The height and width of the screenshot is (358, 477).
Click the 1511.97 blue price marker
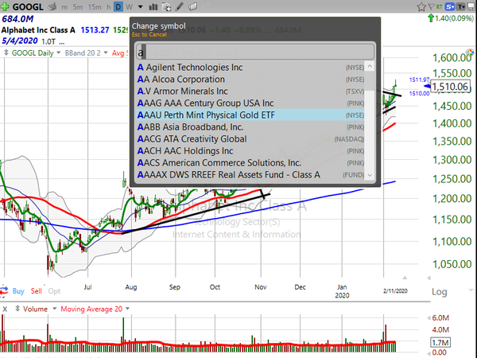(x=419, y=80)
